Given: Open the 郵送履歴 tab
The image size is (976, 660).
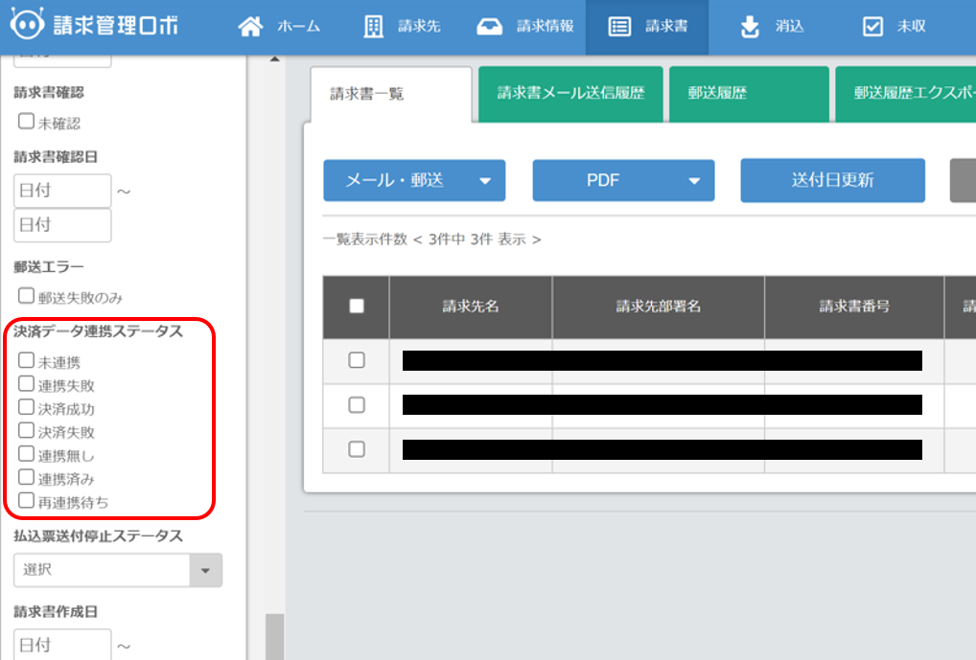Looking at the screenshot, I should tap(749, 94).
